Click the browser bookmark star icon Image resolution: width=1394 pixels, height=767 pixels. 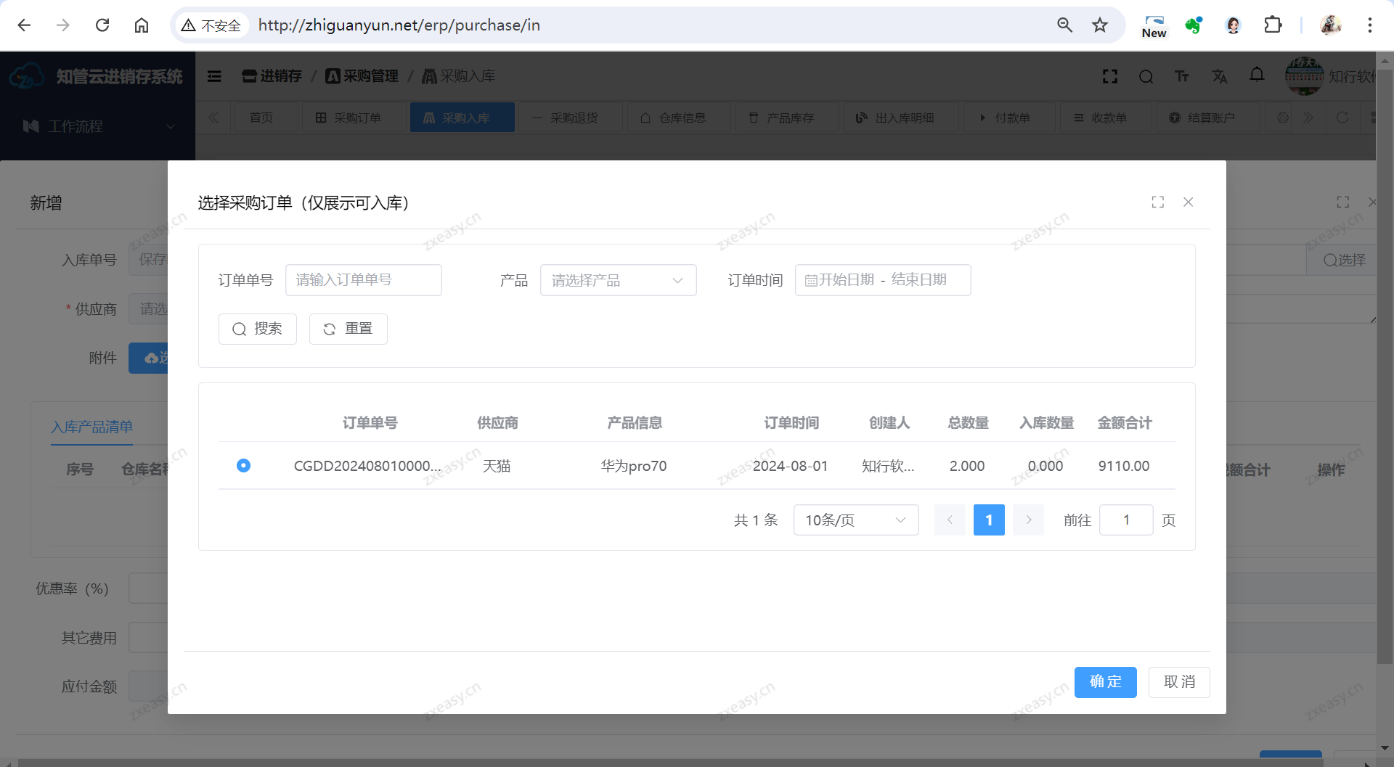pos(1099,25)
